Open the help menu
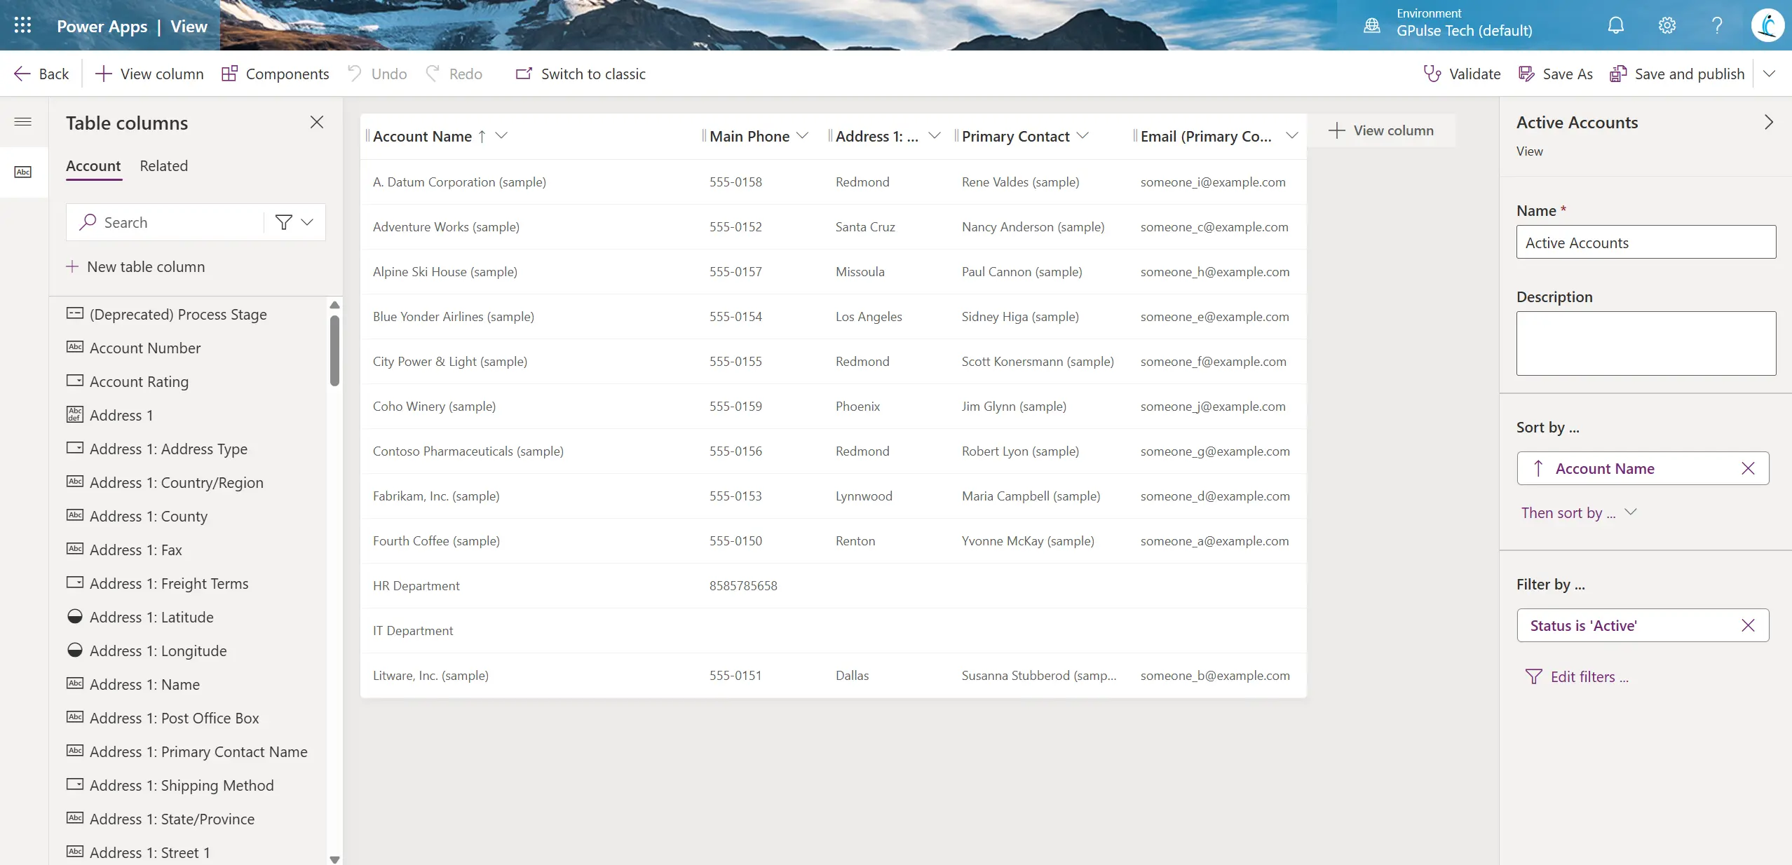The image size is (1792, 865). pos(1716,25)
